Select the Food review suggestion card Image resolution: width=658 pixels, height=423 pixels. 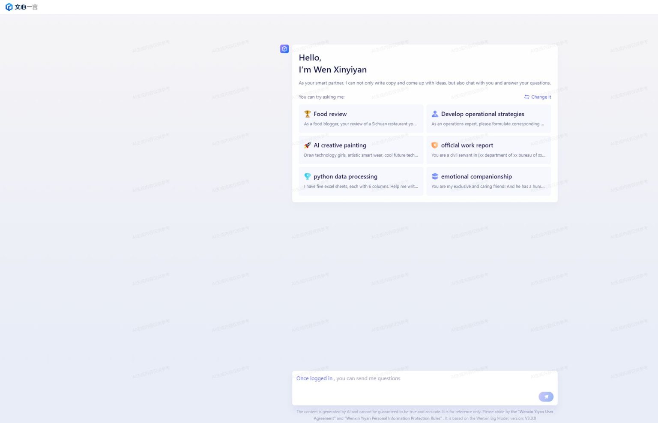pyautogui.click(x=361, y=118)
